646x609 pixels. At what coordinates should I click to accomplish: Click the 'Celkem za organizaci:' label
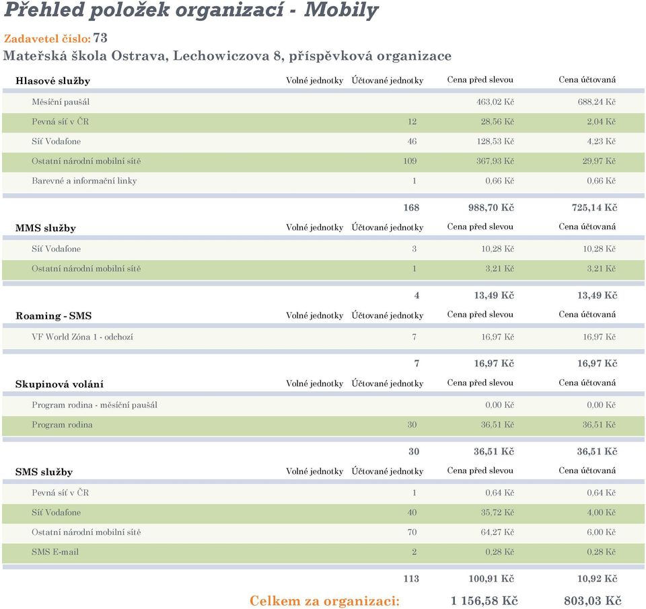[x=324, y=601]
